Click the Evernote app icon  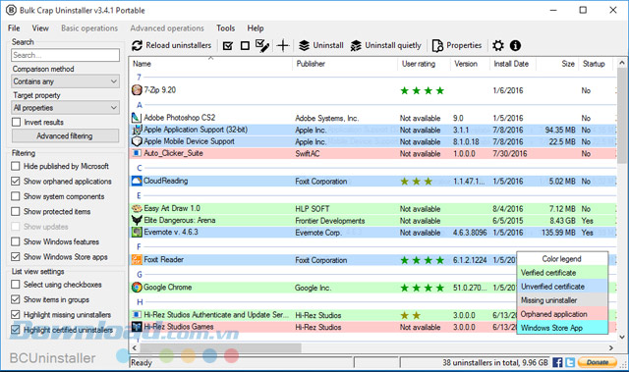(x=137, y=233)
